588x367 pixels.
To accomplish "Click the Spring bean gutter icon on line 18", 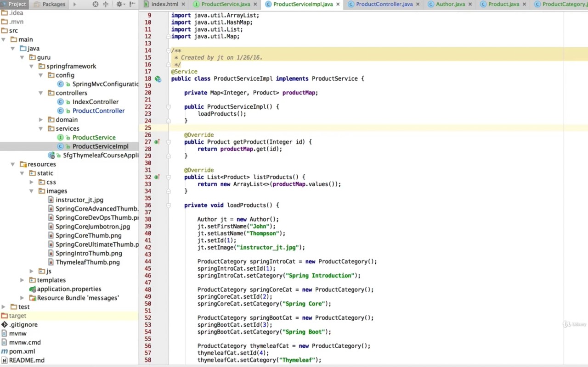I will 158,79.
